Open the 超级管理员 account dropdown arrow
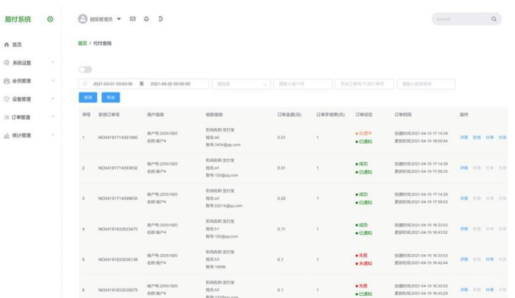The width and height of the screenshot is (515, 298). click(x=119, y=19)
